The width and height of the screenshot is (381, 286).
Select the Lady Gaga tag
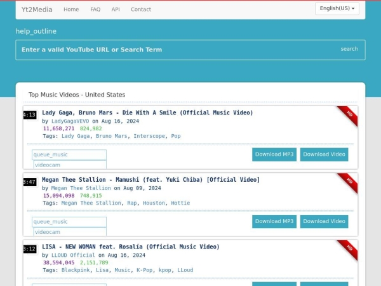(x=76, y=136)
